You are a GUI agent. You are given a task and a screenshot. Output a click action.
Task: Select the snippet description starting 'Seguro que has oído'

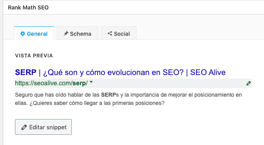[128, 99]
